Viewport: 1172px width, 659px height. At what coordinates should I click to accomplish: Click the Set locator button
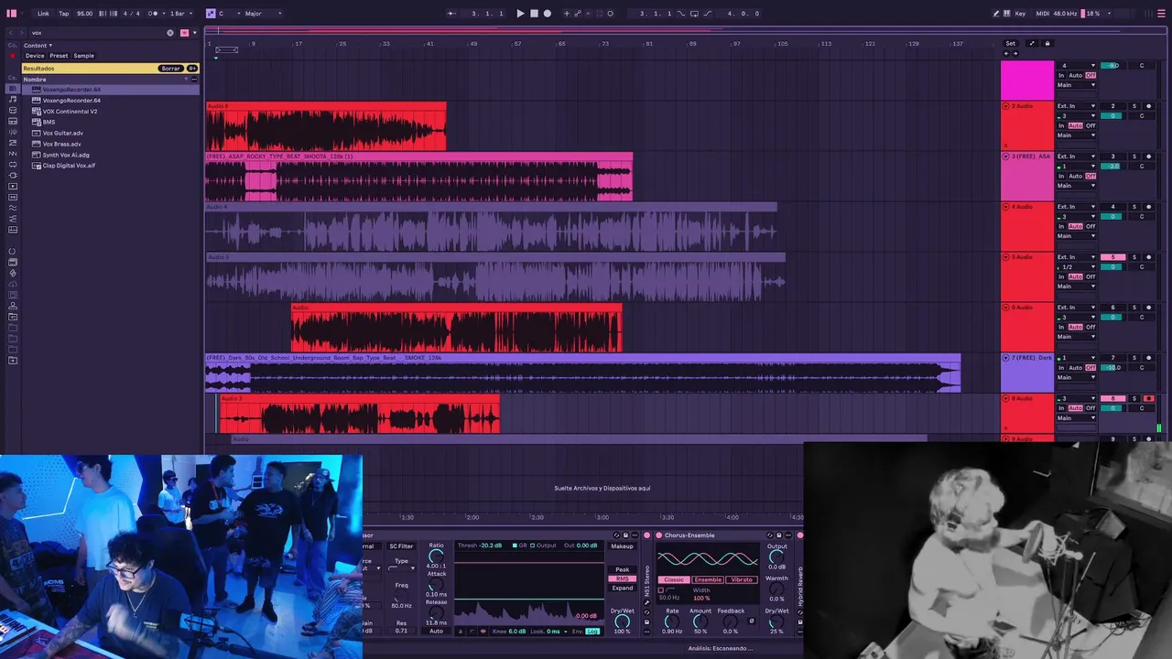[1010, 44]
